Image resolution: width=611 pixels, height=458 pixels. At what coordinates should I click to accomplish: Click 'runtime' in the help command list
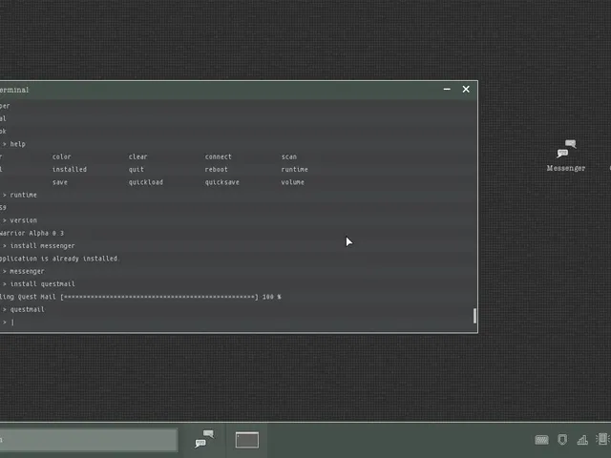point(295,170)
